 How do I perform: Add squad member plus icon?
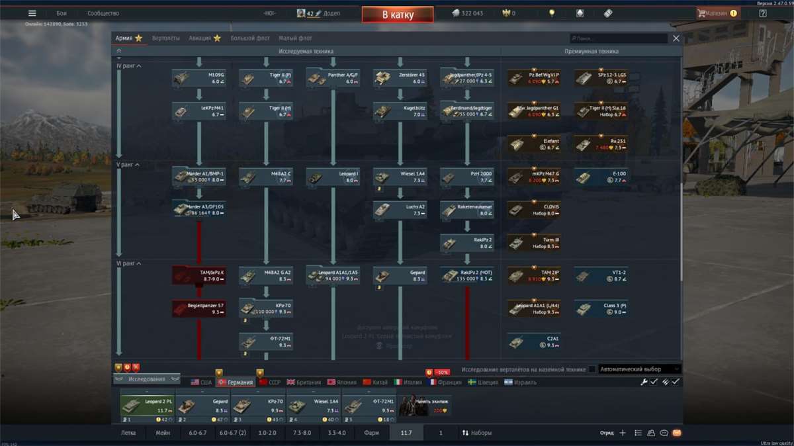click(x=622, y=433)
